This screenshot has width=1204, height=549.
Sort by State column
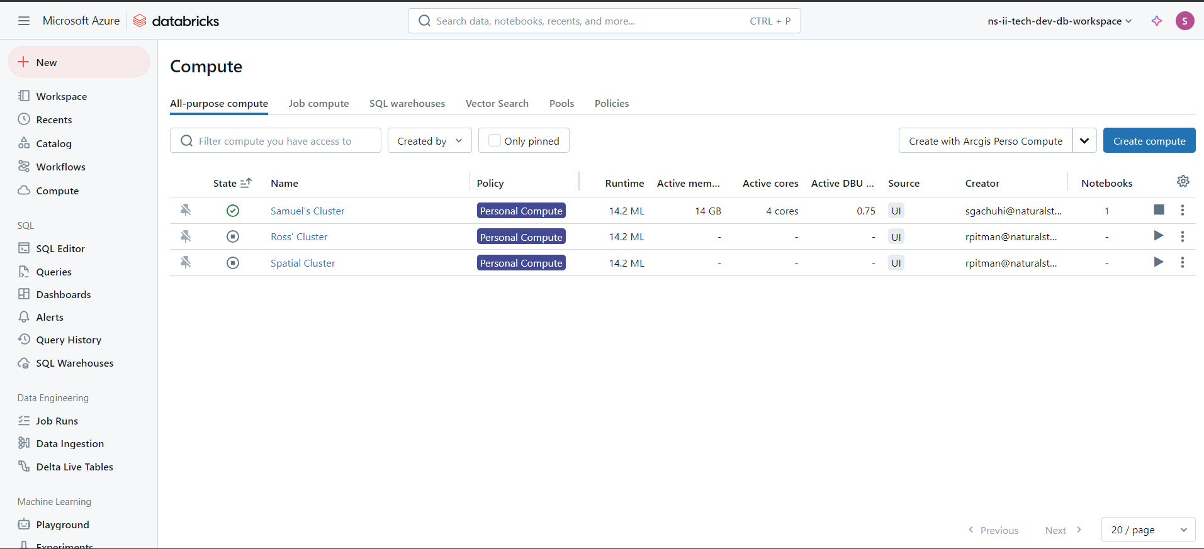(x=232, y=183)
